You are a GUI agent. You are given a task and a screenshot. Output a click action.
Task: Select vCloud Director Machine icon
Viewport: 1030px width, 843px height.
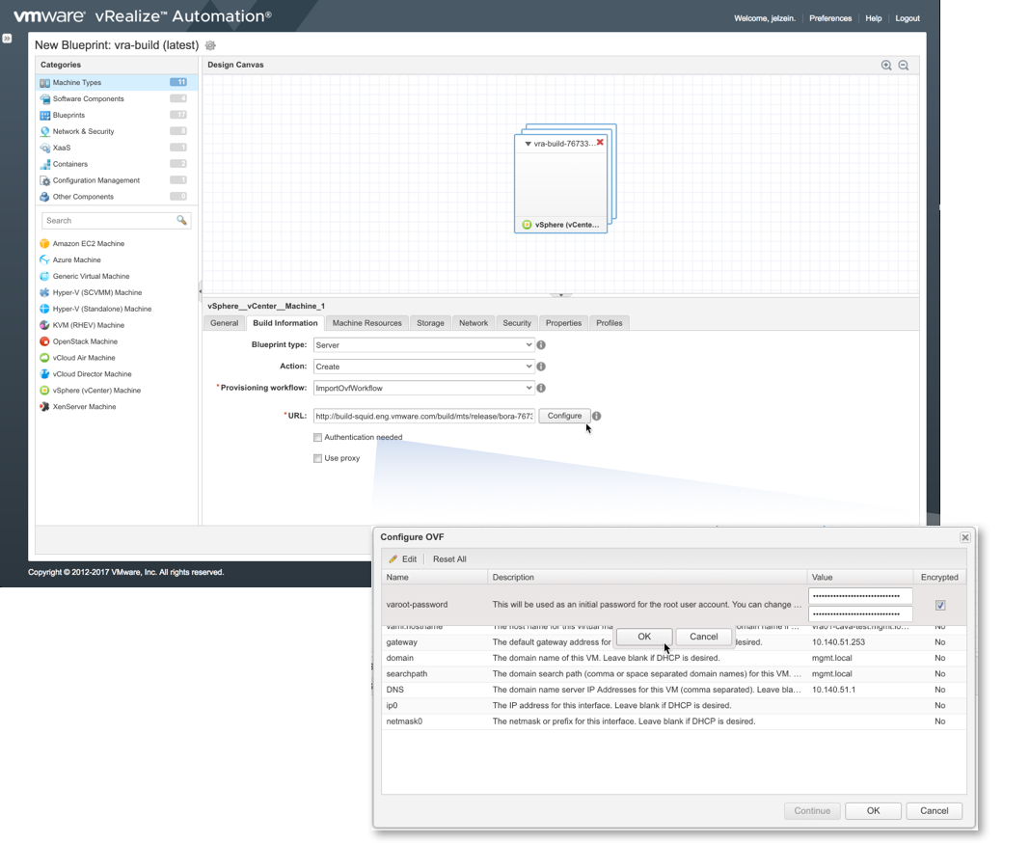tap(44, 374)
